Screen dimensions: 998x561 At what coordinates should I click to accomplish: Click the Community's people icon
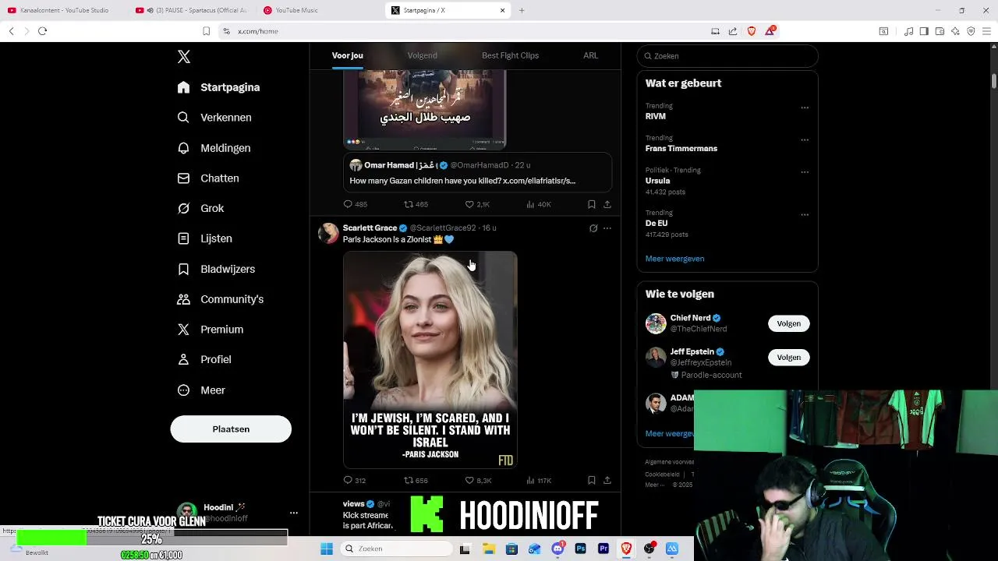tap(183, 299)
